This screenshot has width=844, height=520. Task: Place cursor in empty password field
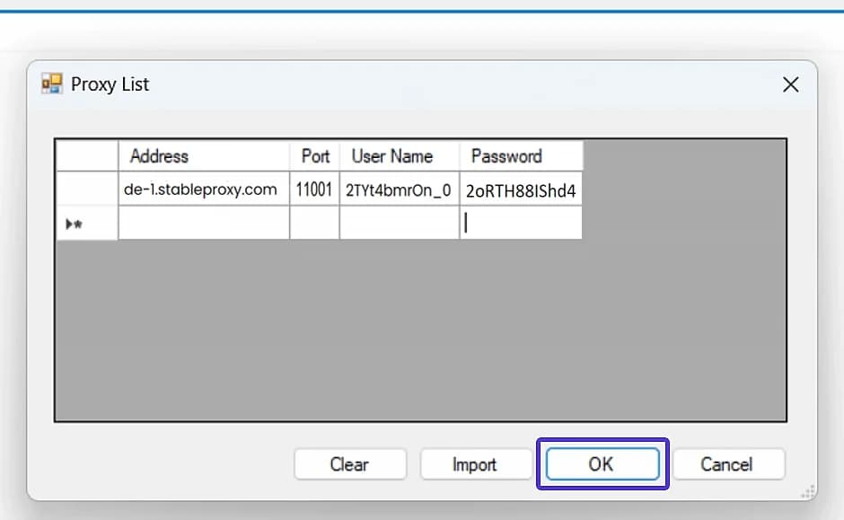click(x=521, y=223)
